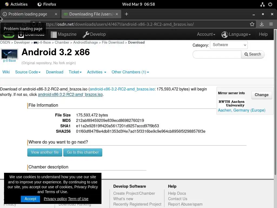Click the Change mirror server button
The image size is (277, 208).
(262, 95)
